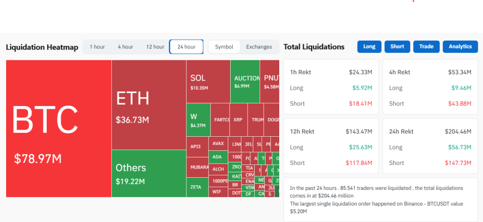Image resolution: width=483 pixels, height=222 pixels.
Task: Click the blue Short button
Action: click(397, 47)
